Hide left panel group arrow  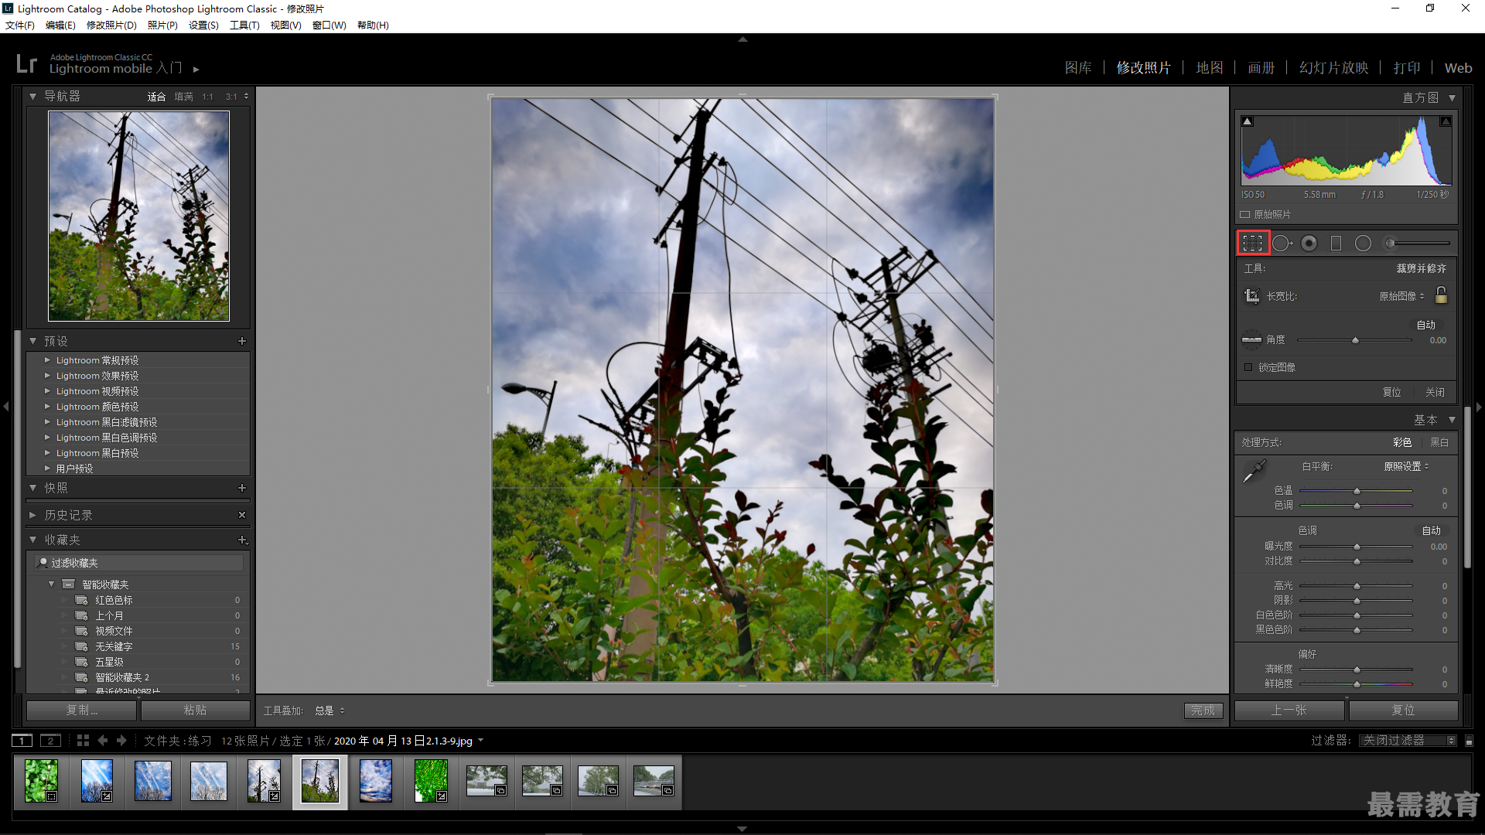pyautogui.click(x=5, y=406)
